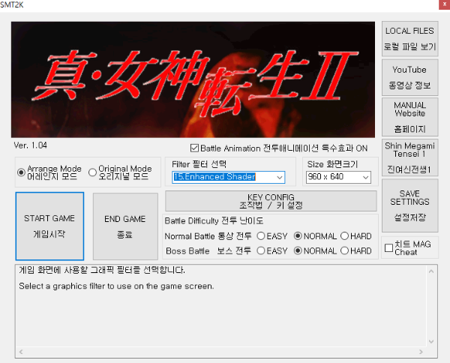Open the MANUAL Website button

409,117
